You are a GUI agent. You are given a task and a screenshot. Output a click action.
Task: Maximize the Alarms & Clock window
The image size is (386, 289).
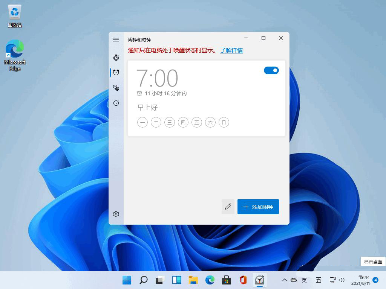point(263,38)
